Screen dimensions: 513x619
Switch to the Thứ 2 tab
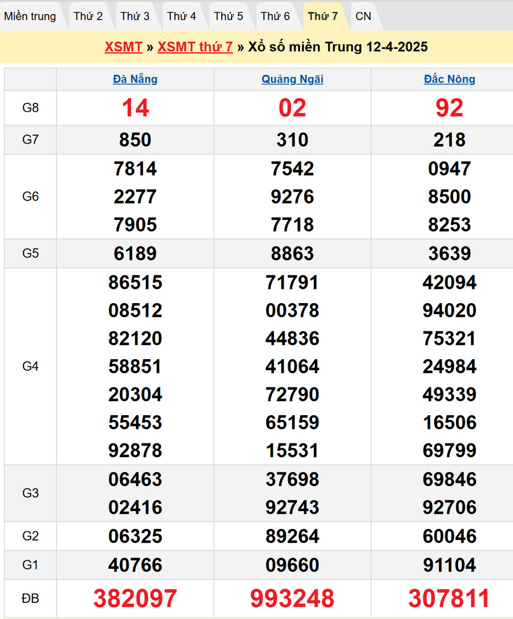[x=88, y=16]
